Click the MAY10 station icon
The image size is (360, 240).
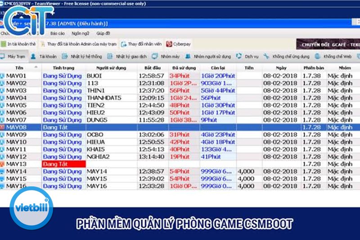[2, 142]
